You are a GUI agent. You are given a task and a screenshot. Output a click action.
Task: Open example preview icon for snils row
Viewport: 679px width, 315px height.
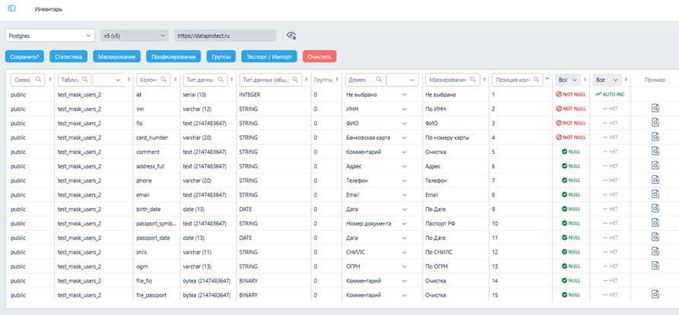pyautogui.click(x=654, y=251)
